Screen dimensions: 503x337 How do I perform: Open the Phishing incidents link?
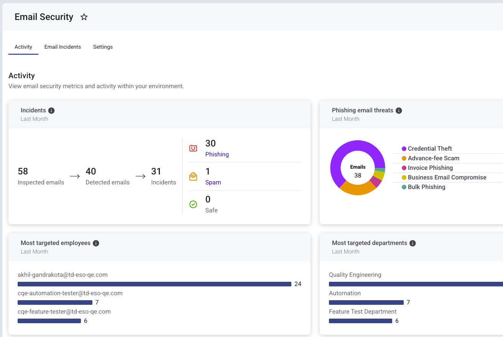(217, 154)
